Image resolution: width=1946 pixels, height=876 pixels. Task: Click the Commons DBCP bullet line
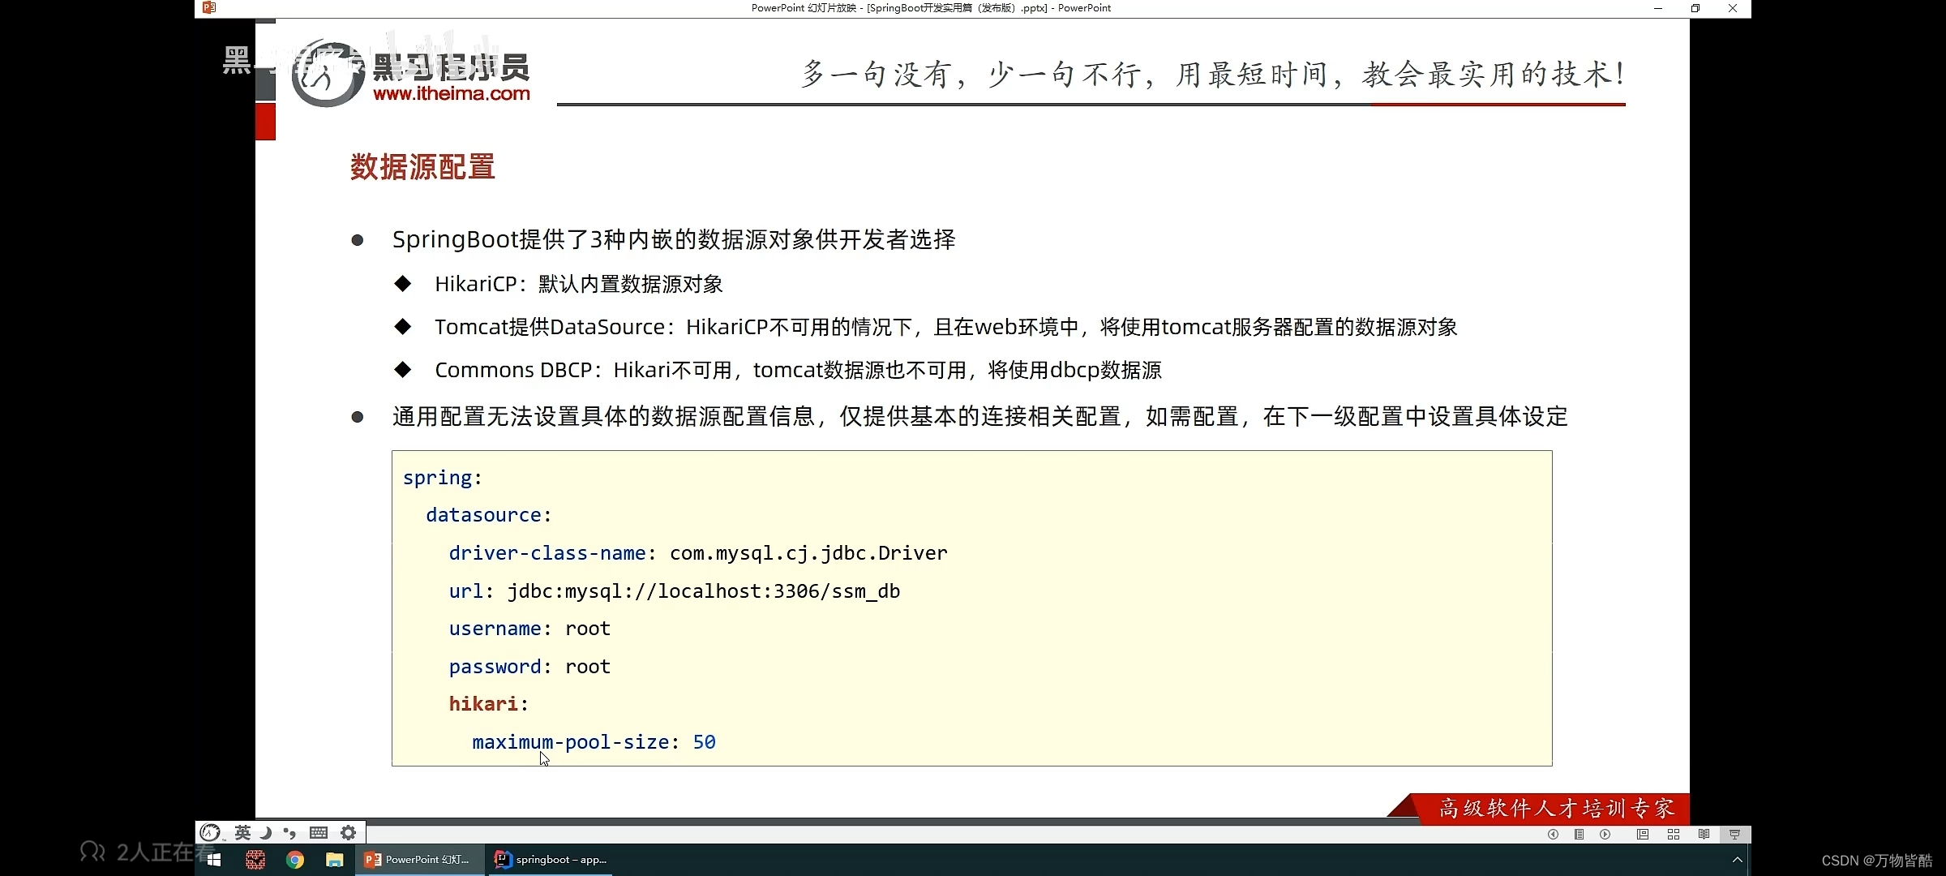(x=798, y=370)
